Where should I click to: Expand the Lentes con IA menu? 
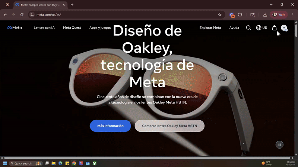[x=44, y=28]
